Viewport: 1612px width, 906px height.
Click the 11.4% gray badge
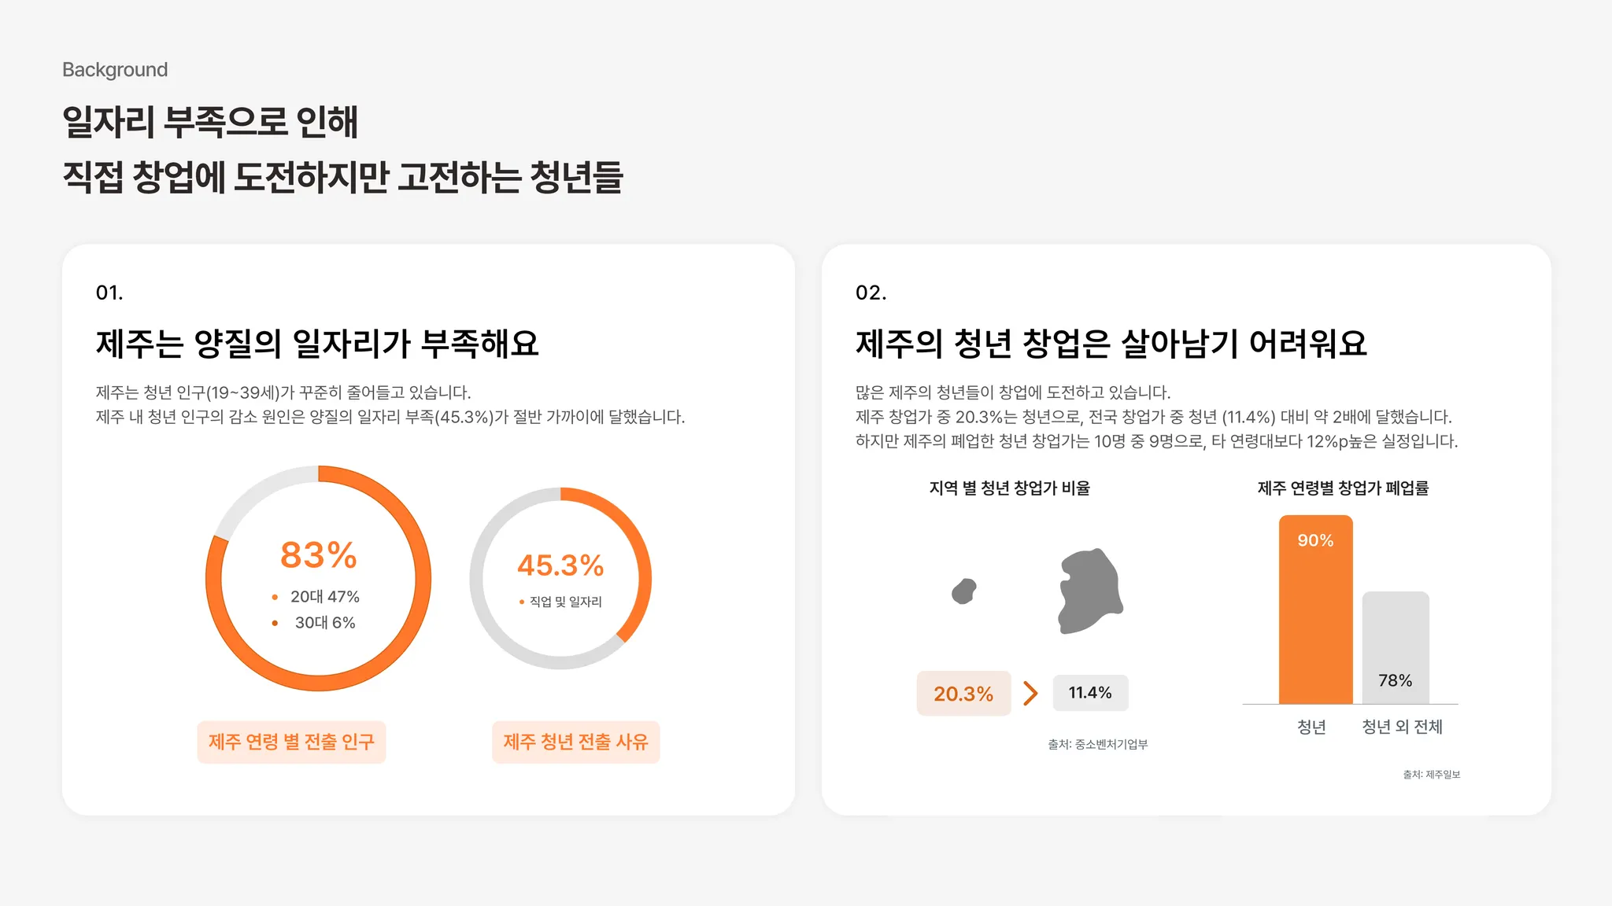(1090, 693)
